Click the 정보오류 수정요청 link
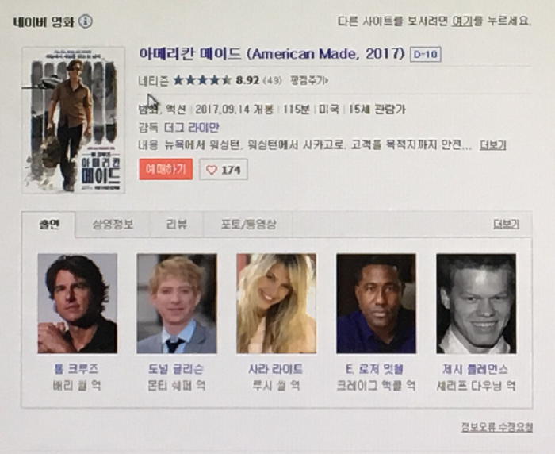Image resolution: width=555 pixels, height=454 pixels. tap(497, 427)
